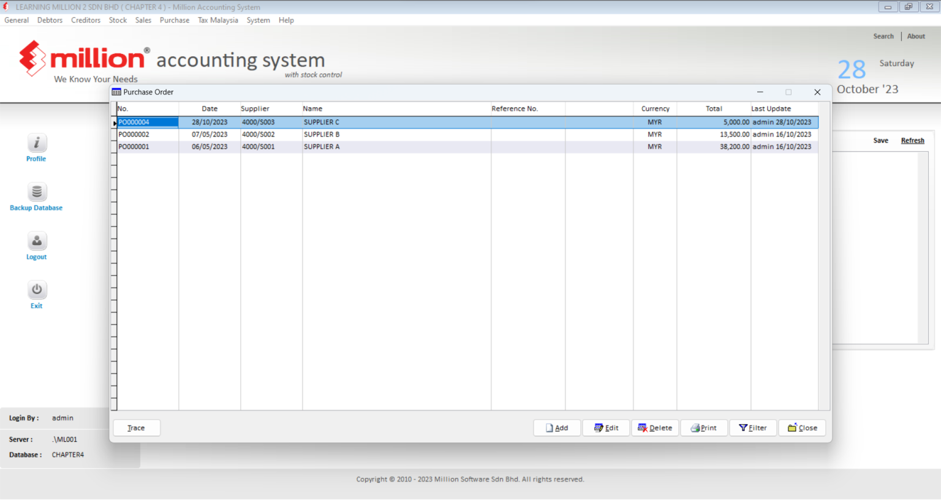Click the Exit power icon
This screenshot has height=500, width=941.
point(37,290)
